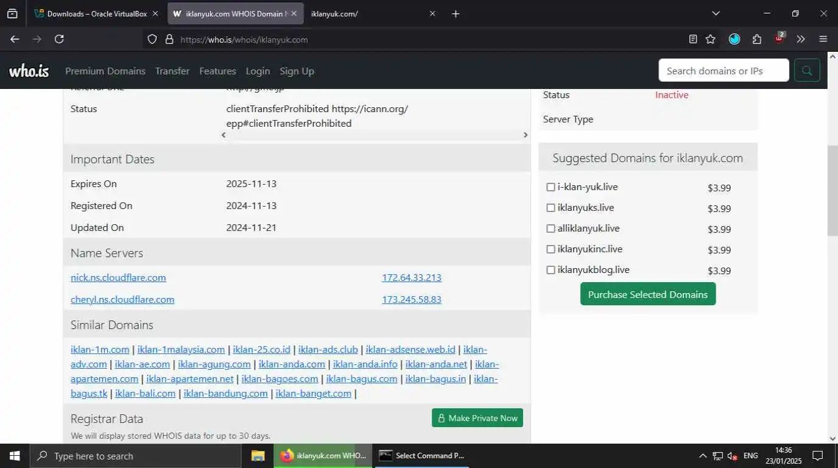Click horizontal scroll left arrow in status box
This screenshot has width=838, height=468.
coord(224,135)
